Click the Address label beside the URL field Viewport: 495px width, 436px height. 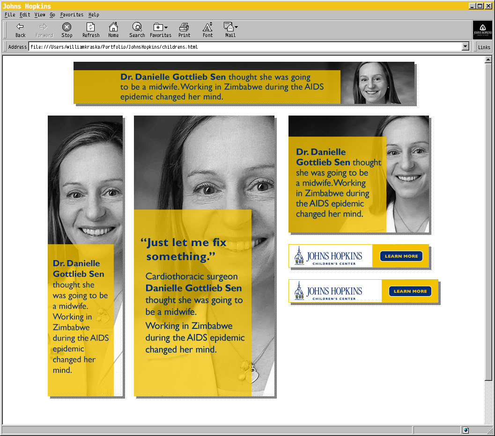(17, 47)
